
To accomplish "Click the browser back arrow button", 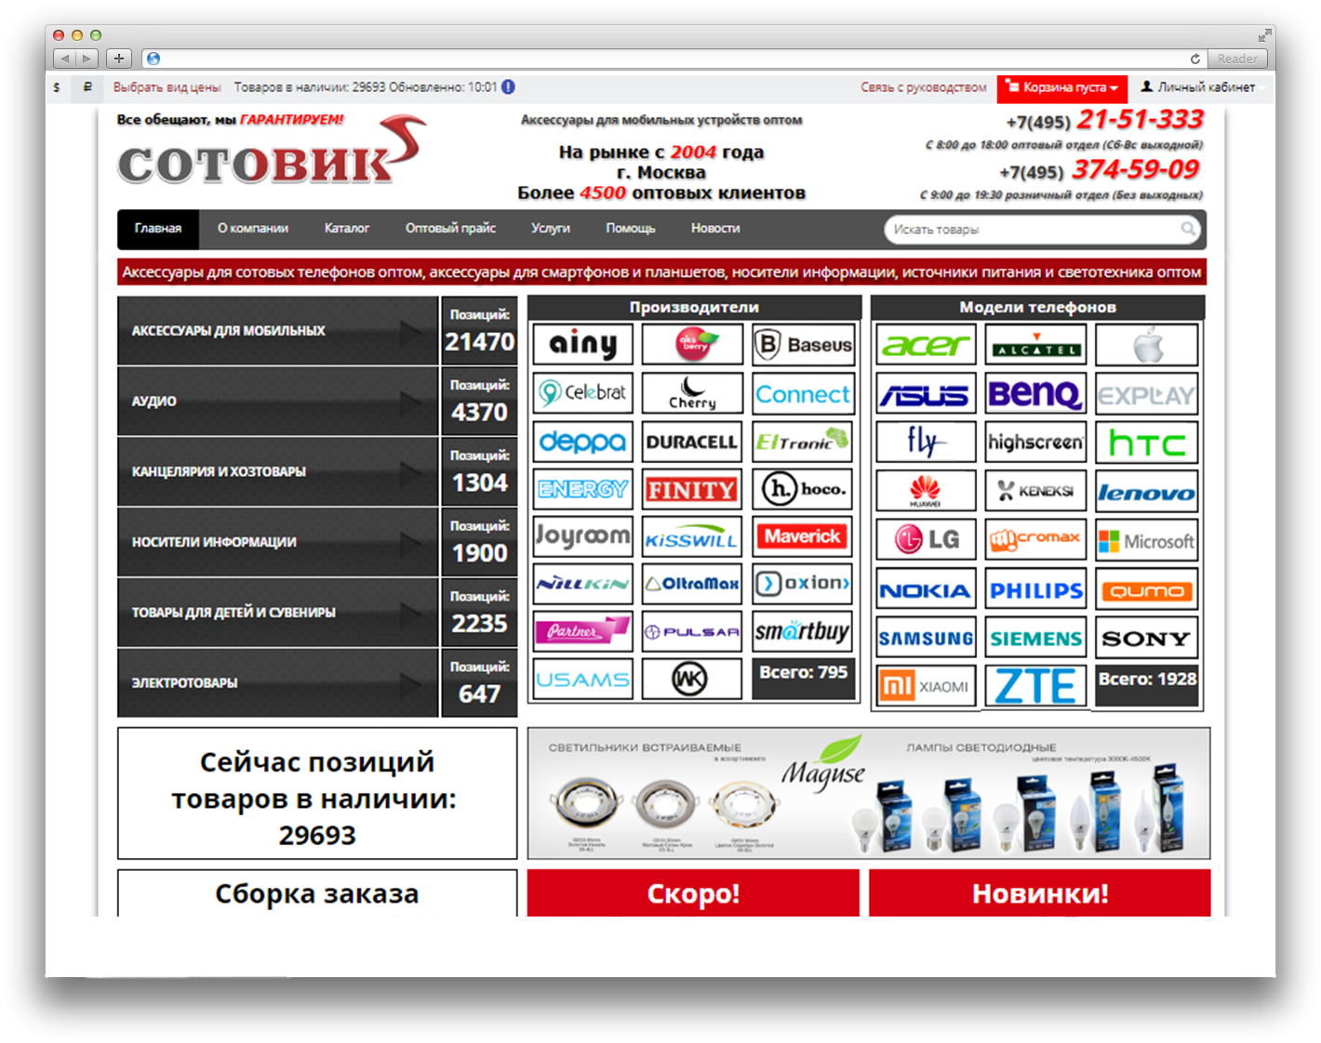I will click(x=64, y=59).
